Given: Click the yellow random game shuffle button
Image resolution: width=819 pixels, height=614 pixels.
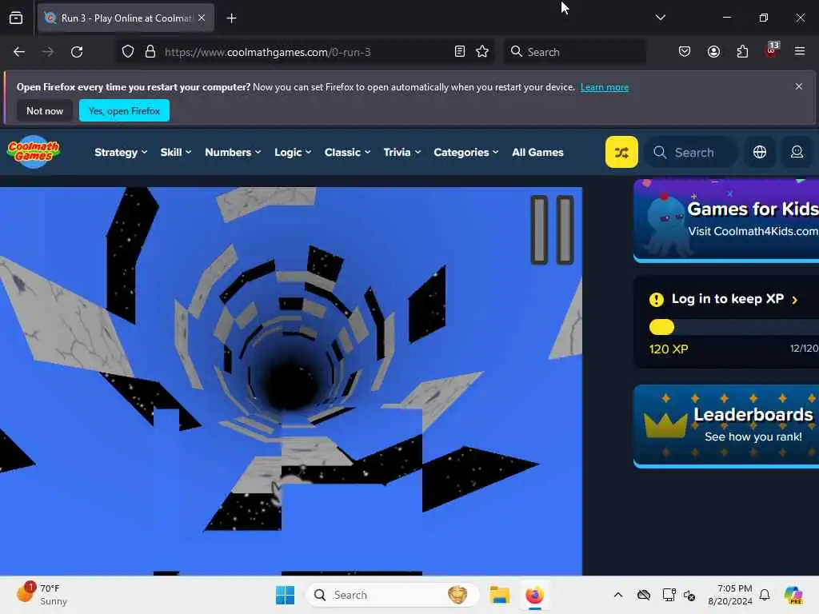Looking at the screenshot, I should coord(621,152).
